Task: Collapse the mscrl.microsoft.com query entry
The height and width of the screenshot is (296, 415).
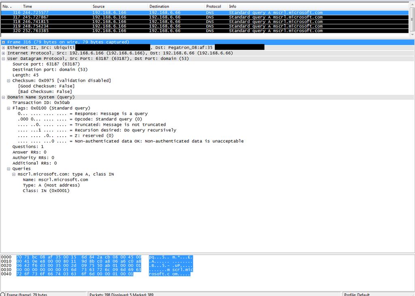Action: (14, 174)
